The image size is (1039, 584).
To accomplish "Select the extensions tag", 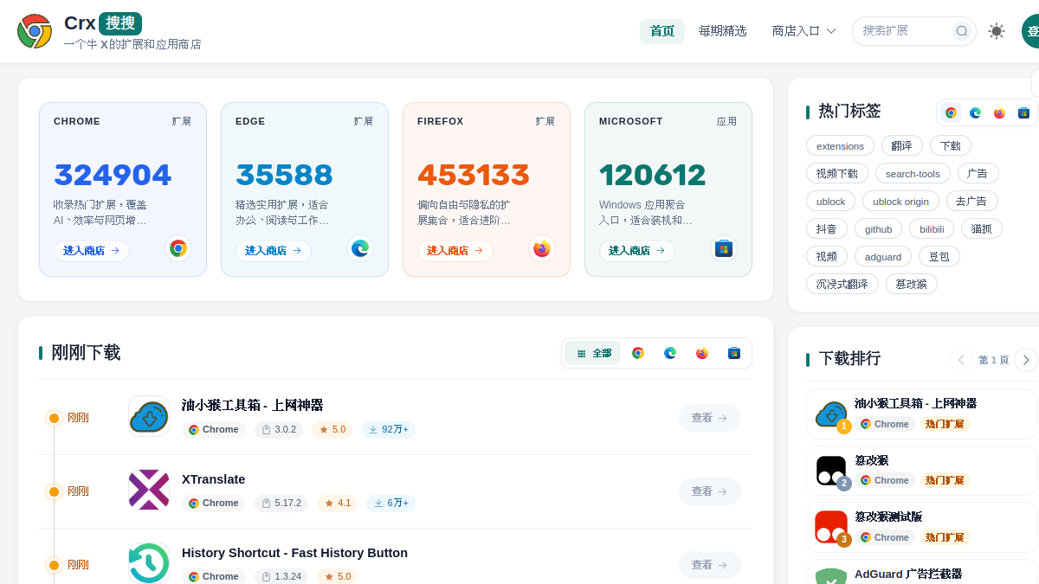I will pos(840,146).
